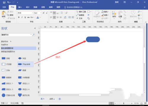This screenshot has height=106, width=148.
Task: Collapse the ribbon with the chevron
Action: [x=146, y=22]
